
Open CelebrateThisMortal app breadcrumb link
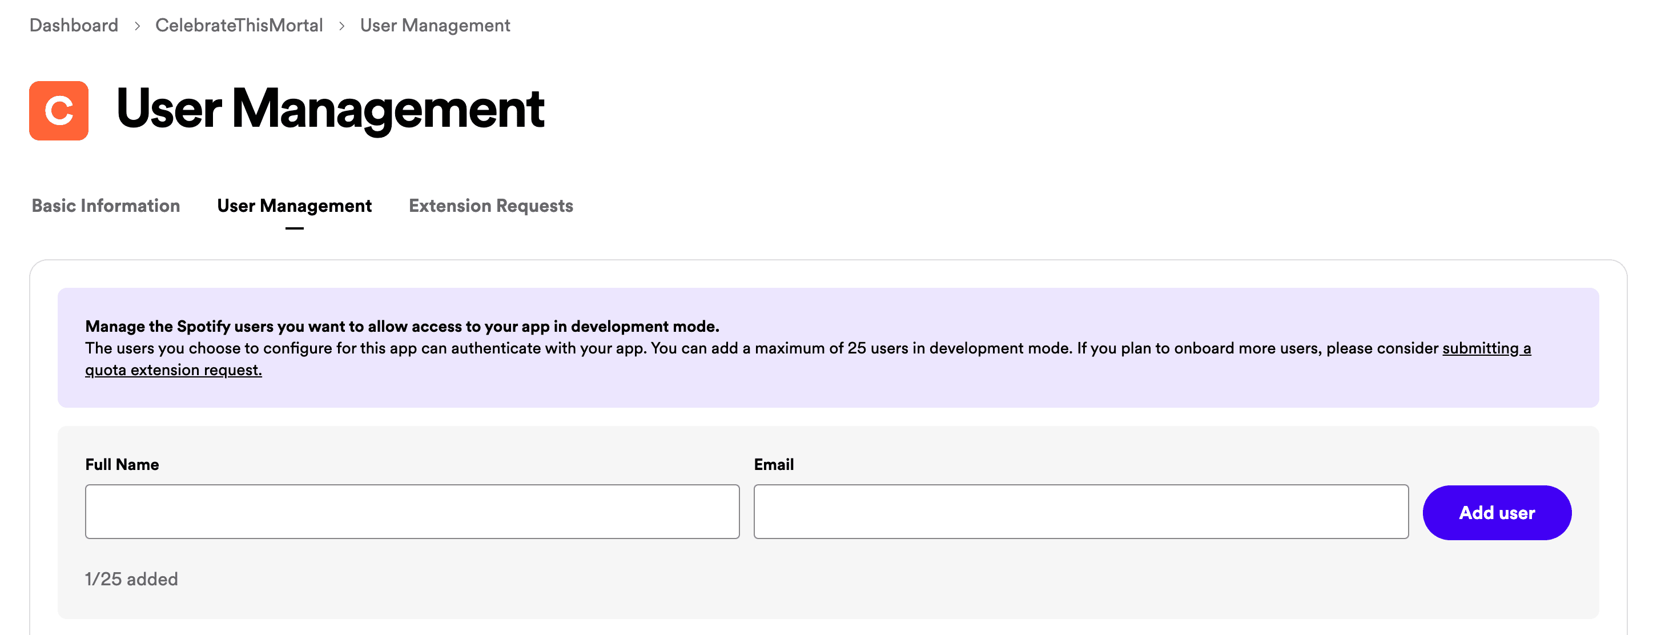(x=239, y=26)
